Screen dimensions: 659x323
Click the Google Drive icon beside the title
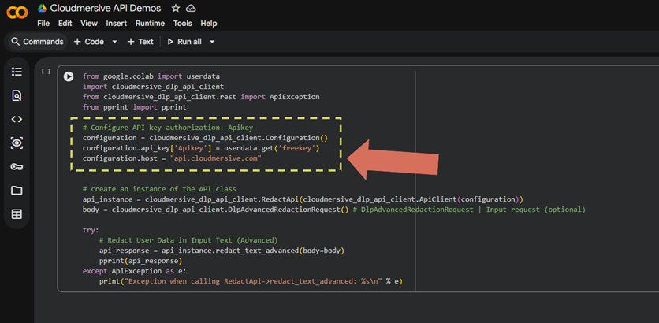42,8
